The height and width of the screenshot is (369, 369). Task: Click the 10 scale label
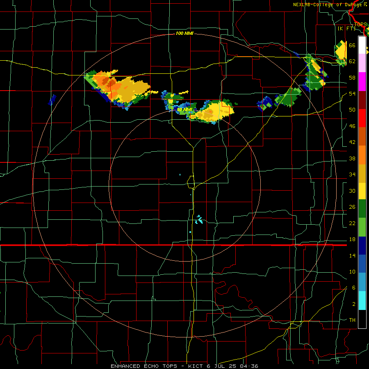coord(352,272)
